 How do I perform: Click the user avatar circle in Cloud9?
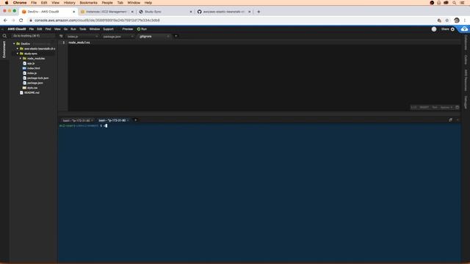point(434,29)
